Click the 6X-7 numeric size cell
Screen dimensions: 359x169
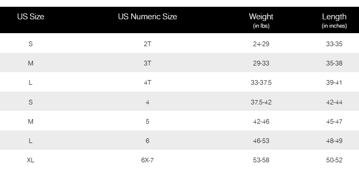coord(148,160)
